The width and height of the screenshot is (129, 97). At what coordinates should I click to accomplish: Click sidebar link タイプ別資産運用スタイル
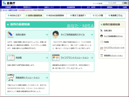(x=113, y=36)
